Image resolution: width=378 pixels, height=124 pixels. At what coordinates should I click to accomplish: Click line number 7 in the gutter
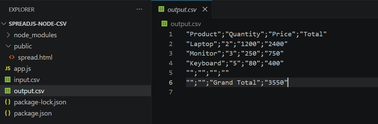pos(171,92)
